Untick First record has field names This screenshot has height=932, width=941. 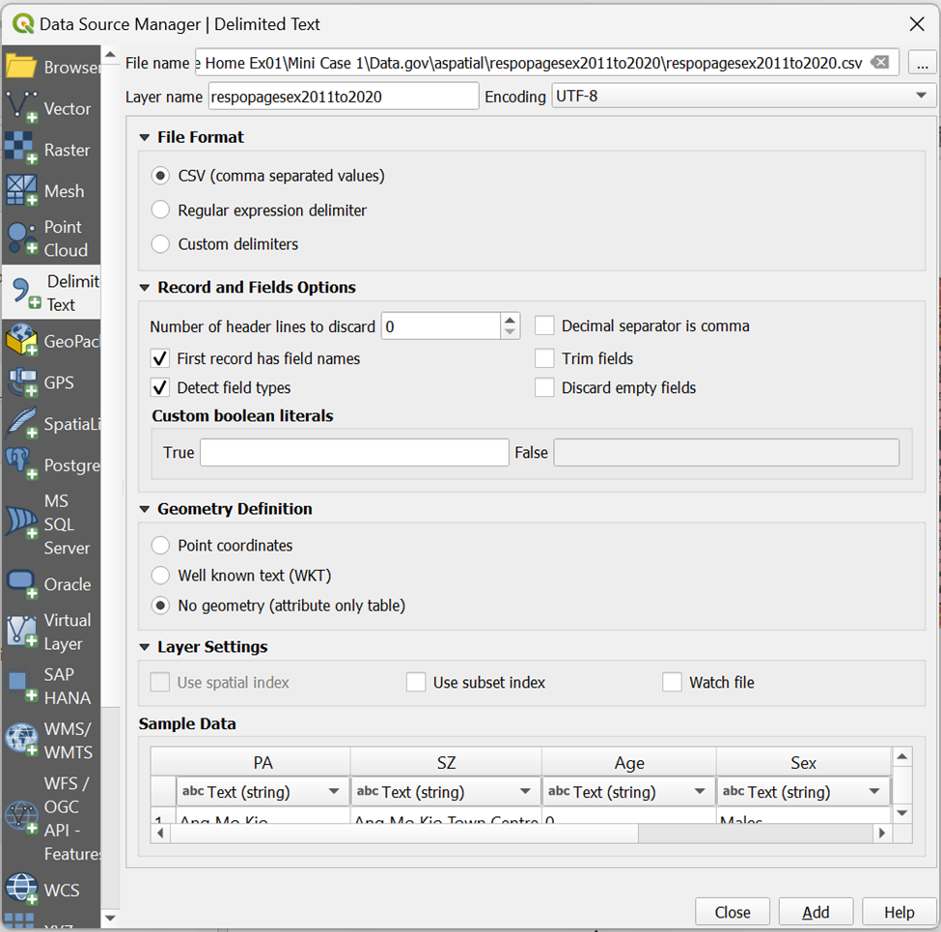click(x=160, y=358)
